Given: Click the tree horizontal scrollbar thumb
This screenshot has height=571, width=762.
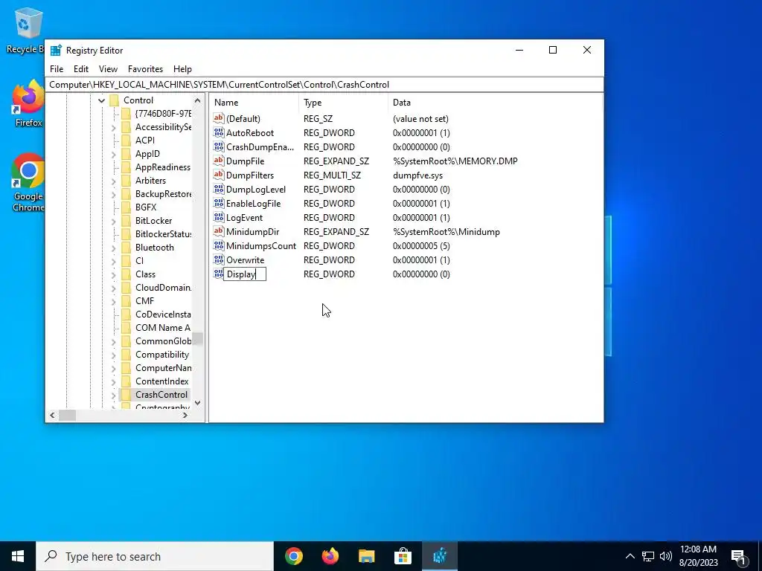Looking at the screenshot, I should pos(68,415).
